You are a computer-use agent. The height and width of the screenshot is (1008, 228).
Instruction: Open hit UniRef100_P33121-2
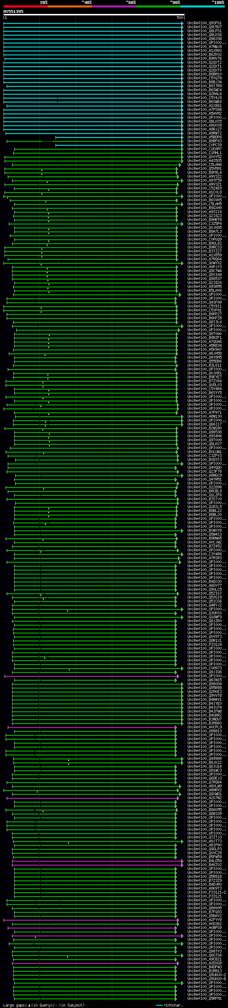click(207, 892)
